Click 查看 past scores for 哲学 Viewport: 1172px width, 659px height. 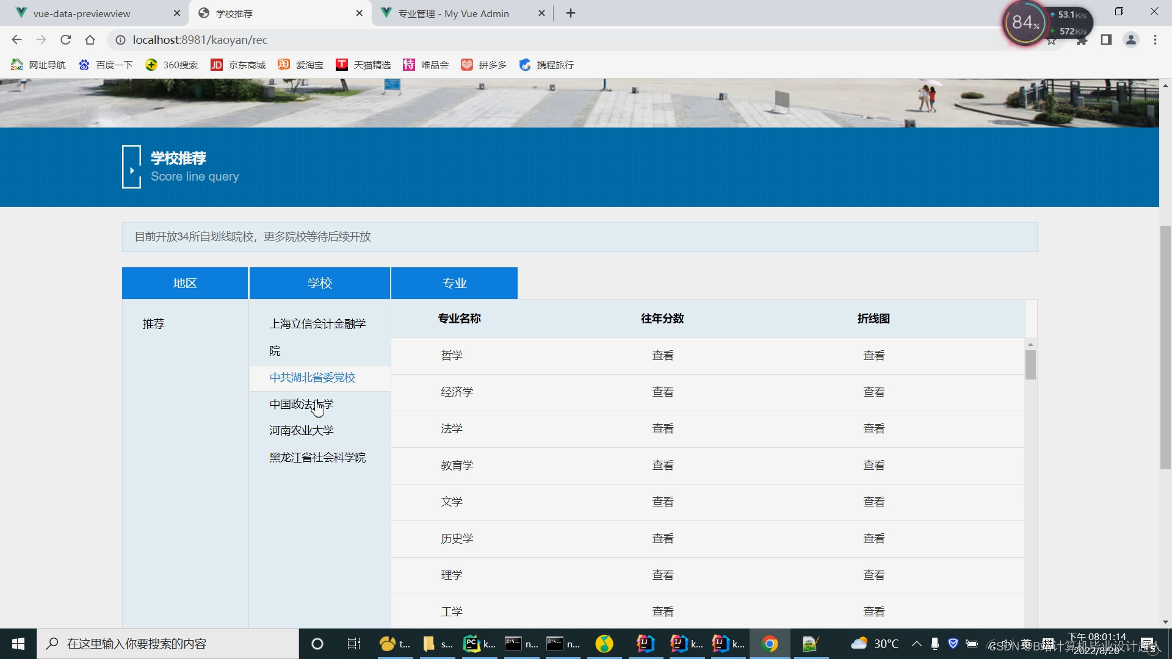pyautogui.click(x=662, y=356)
